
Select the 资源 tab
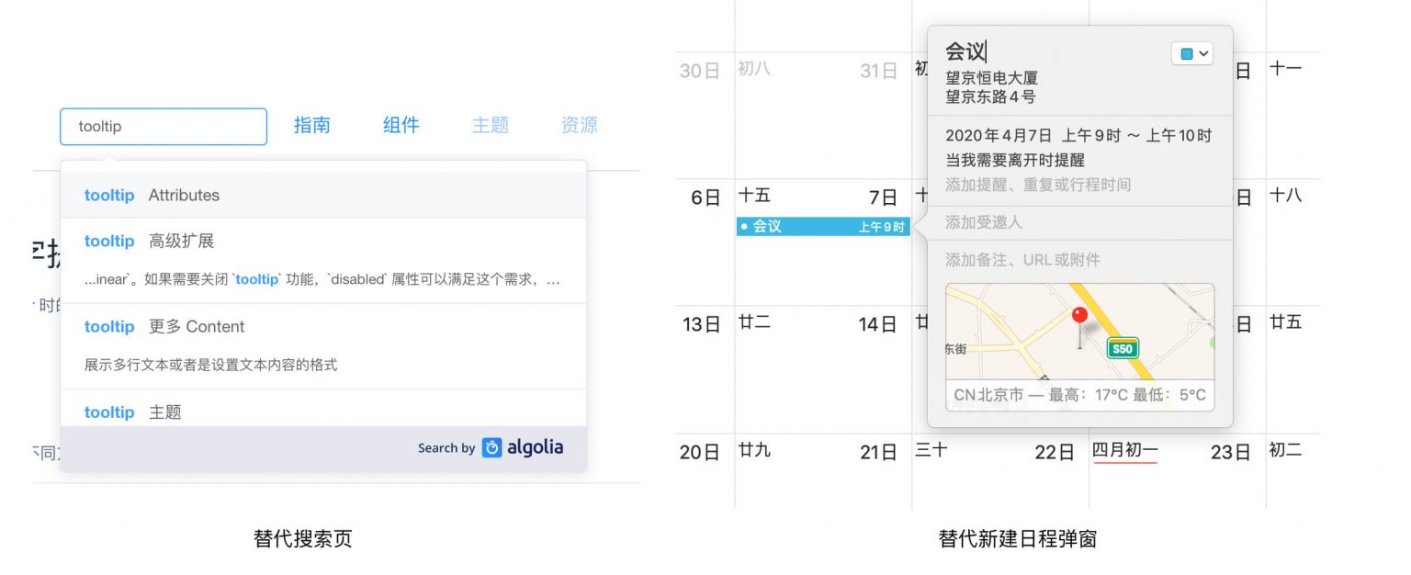point(579,126)
